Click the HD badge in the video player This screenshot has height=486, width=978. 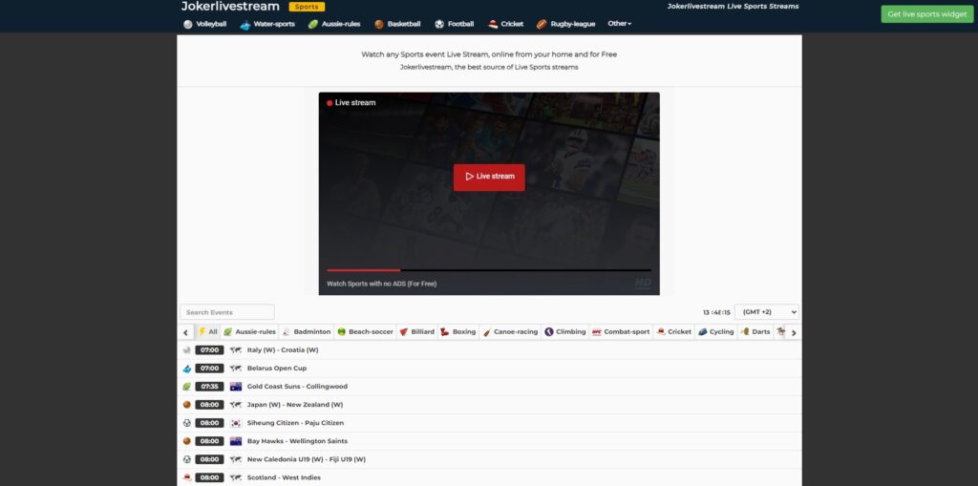click(643, 284)
